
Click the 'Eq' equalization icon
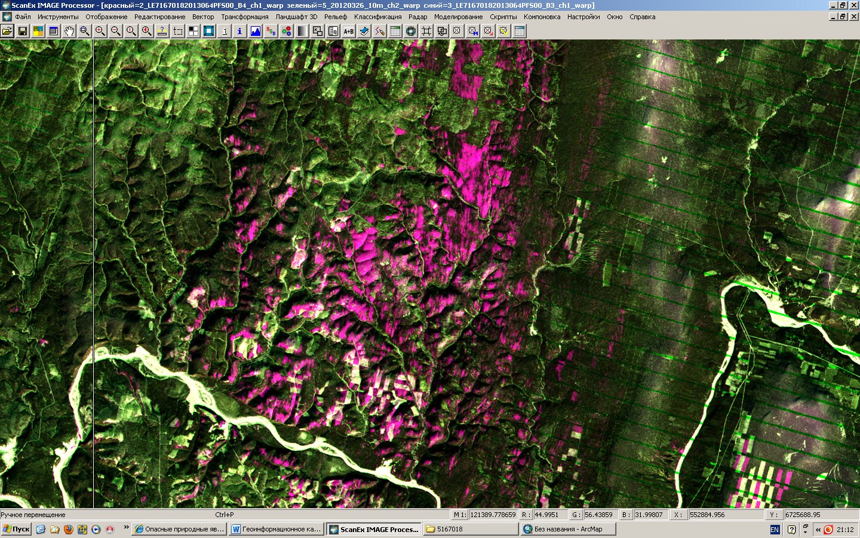pos(333,31)
